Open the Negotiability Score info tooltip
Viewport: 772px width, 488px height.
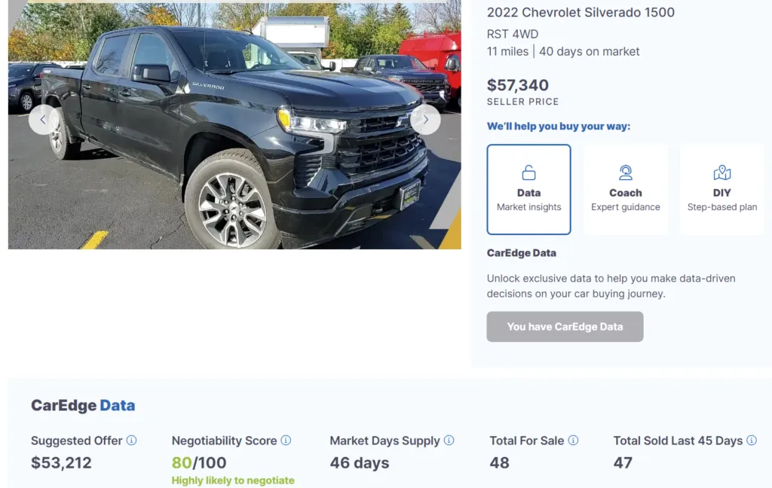click(286, 441)
